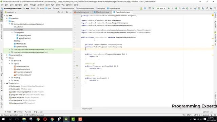The image size is (217, 122).
Task: Open Project panel settings gear
Action: 67,12
